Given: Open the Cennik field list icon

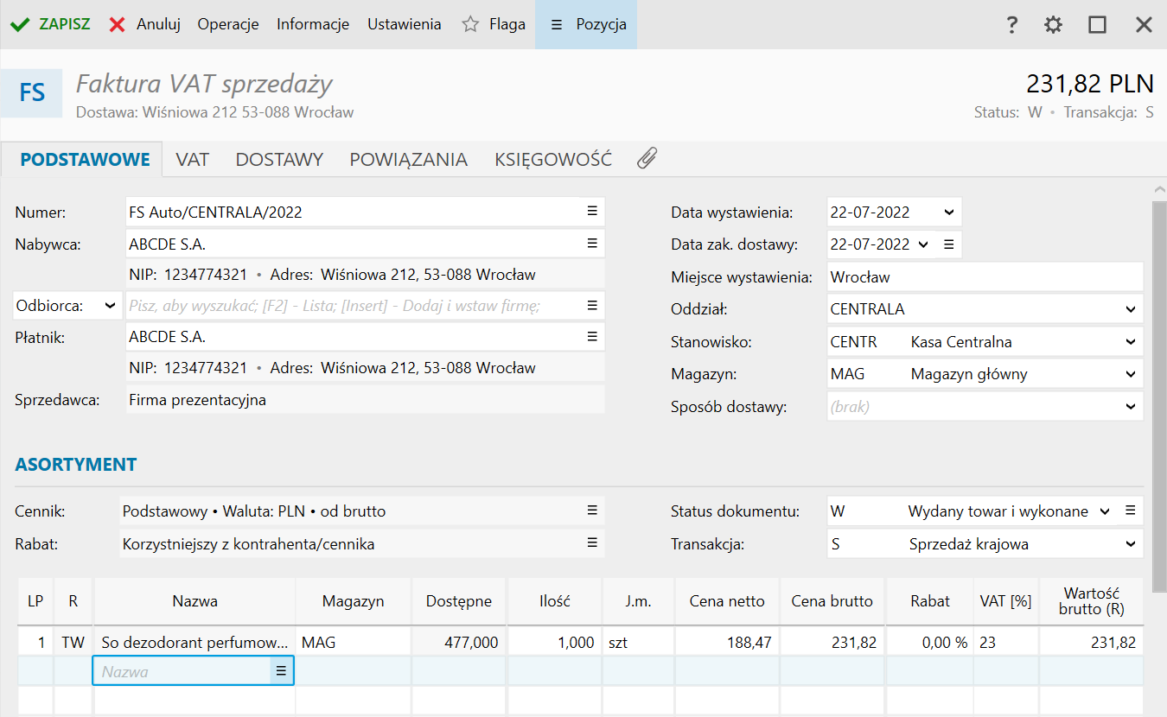Looking at the screenshot, I should pyautogui.click(x=592, y=511).
